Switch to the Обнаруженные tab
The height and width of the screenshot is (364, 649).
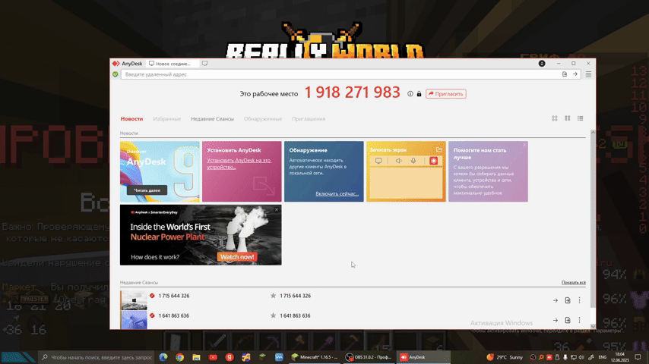tap(263, 118)
